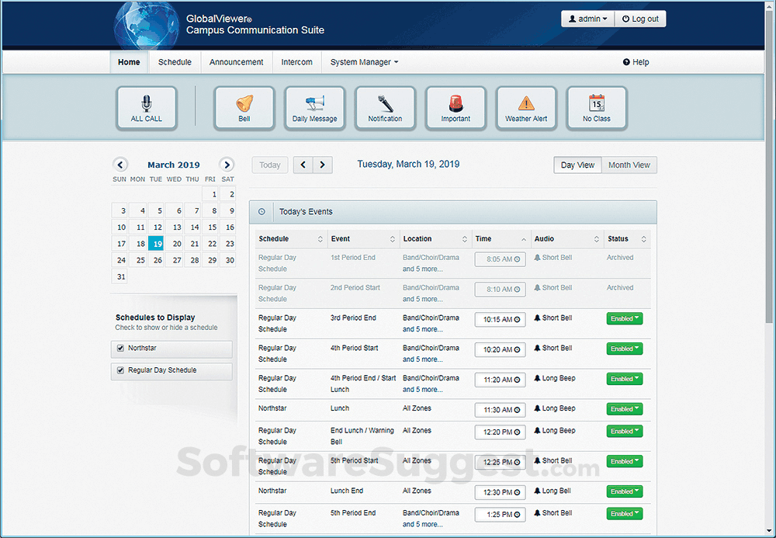Open the Intercom tab
This screenshot has height=538, width=776.
tap(296, 62)
